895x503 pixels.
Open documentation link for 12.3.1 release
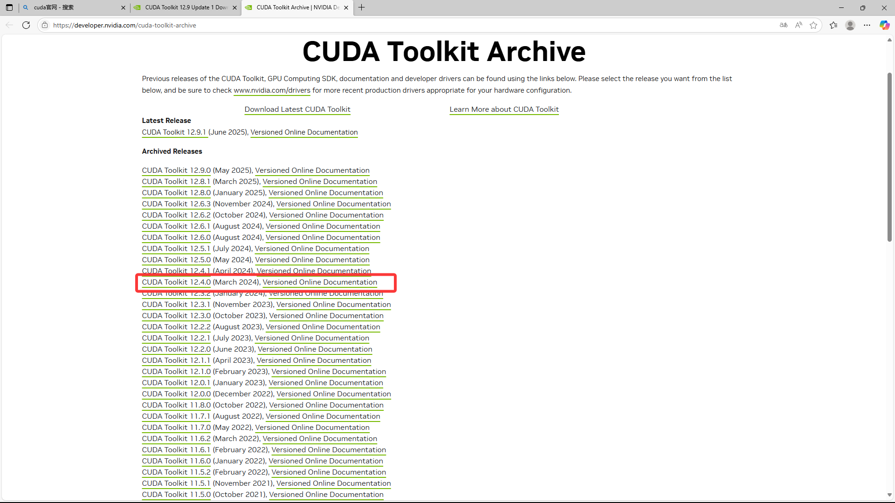point(334,305)
